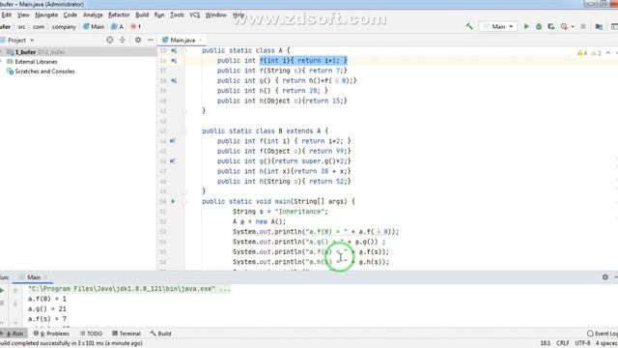The width and height of the screenshot is (618, 348).
Task: Click 'src' in navigation breadcrumb
Action: (x=21, y=27)
